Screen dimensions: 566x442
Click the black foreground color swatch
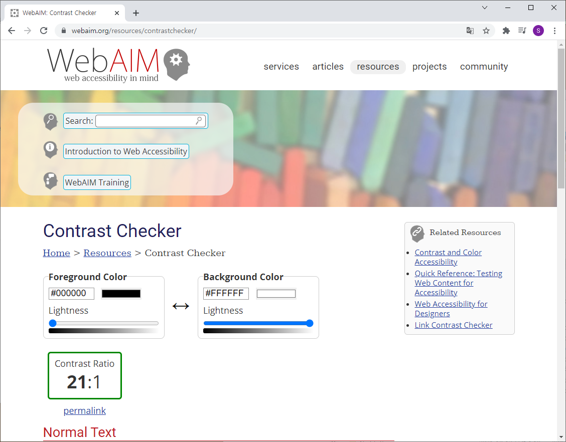(121, 294)
